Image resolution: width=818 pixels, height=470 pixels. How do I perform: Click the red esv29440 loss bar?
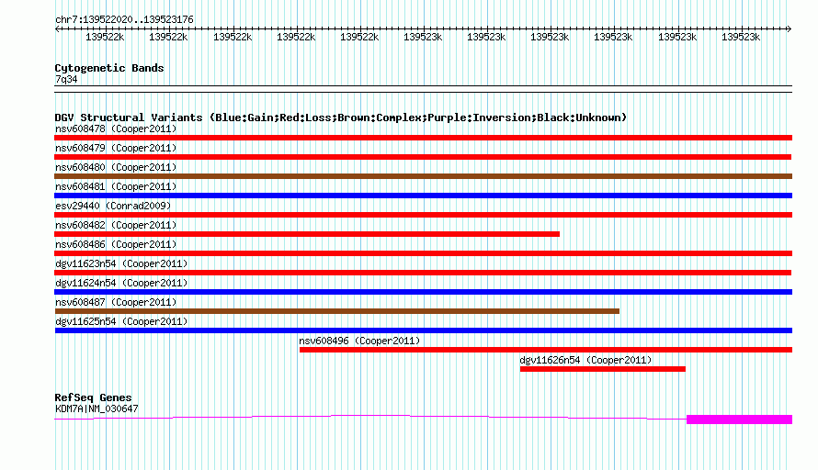(x=423, y=215)
